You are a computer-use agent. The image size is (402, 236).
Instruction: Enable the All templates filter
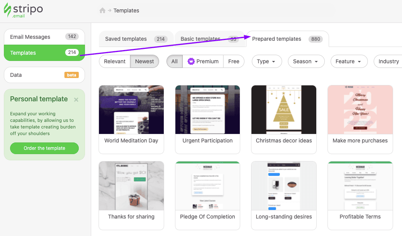tap(174, 61)
